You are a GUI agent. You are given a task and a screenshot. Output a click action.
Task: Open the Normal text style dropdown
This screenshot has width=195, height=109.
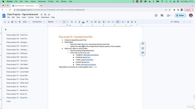coord(38,22)
